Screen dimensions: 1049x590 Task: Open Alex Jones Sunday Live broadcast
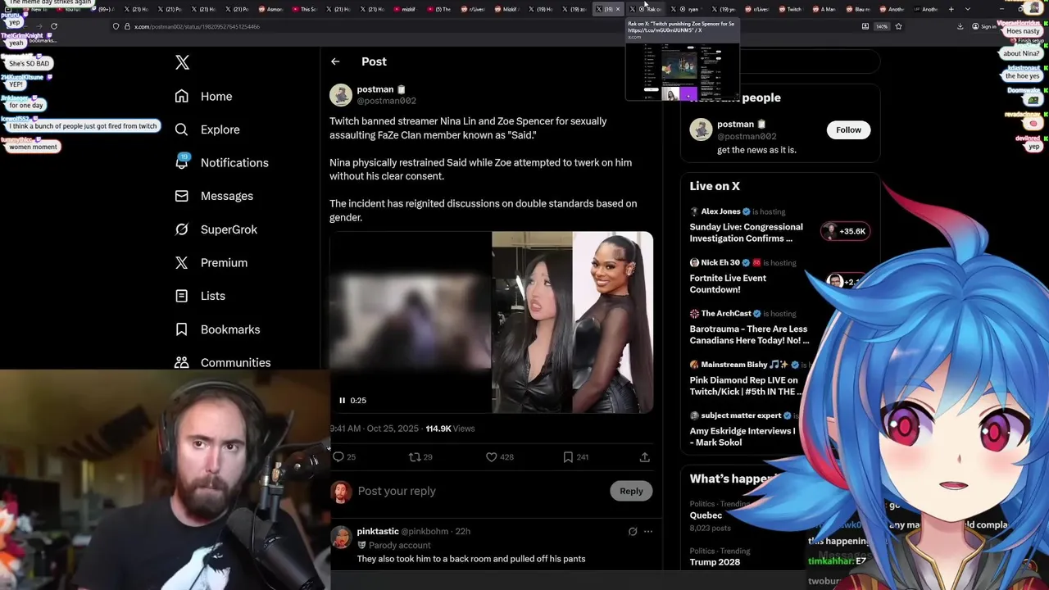(747, 233)
